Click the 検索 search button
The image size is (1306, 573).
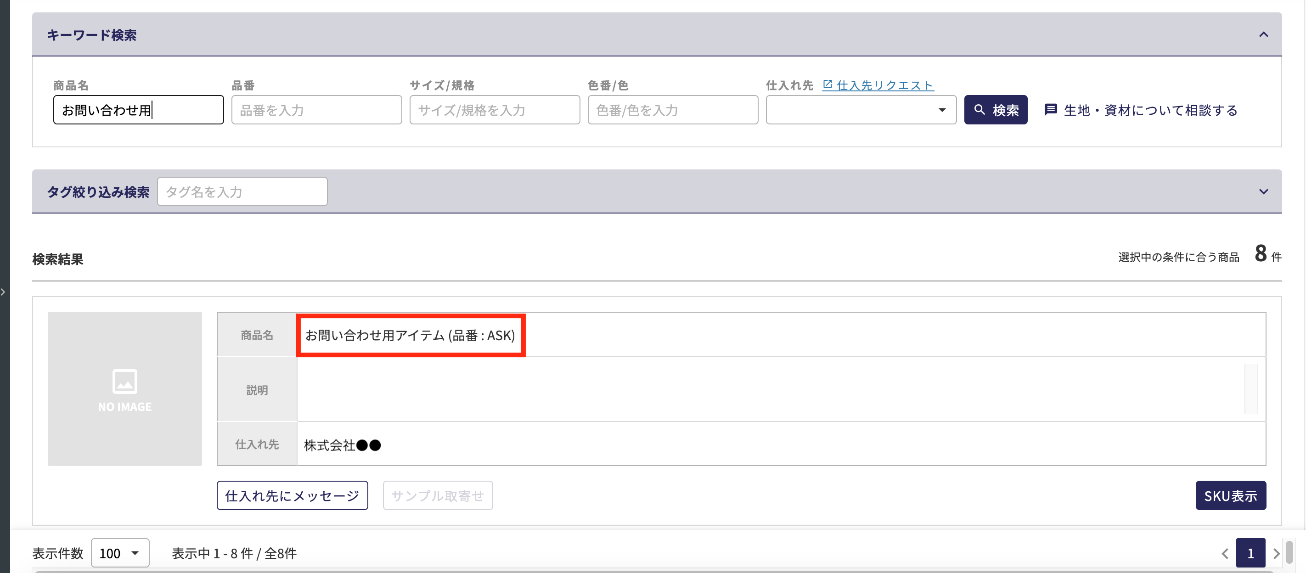995,110
